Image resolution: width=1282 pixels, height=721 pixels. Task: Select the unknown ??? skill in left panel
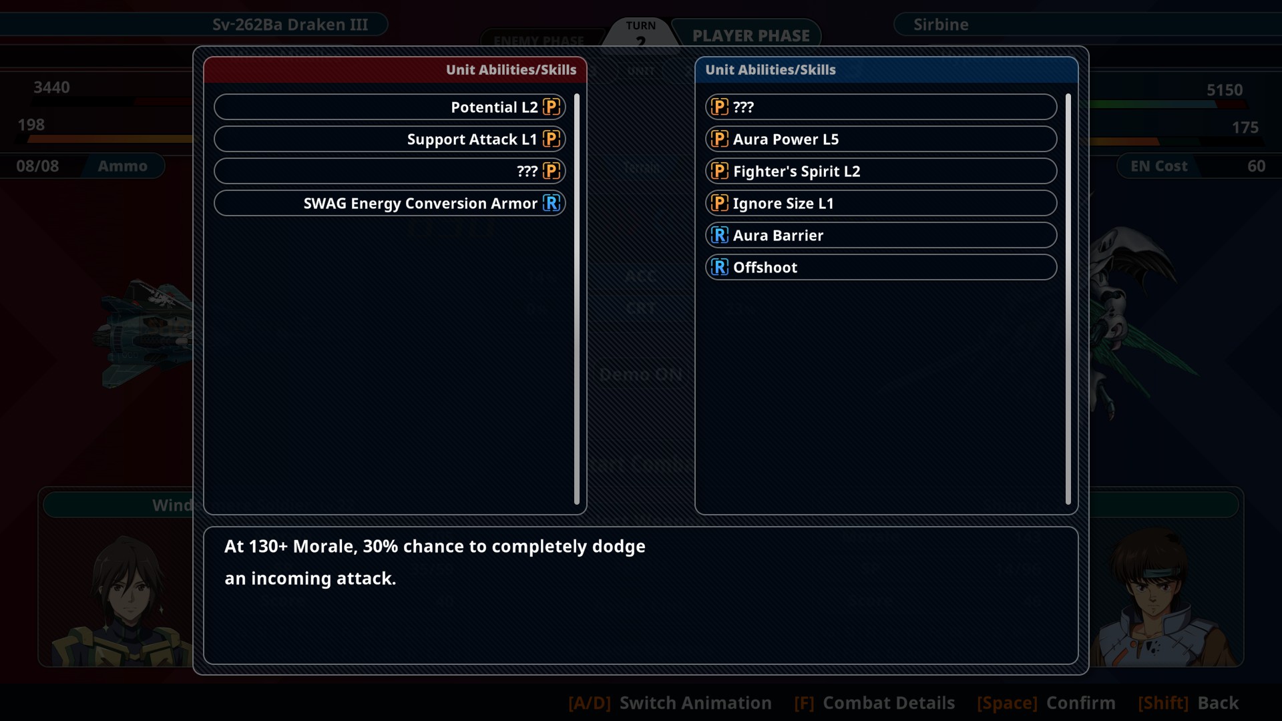tap(390, 171)
